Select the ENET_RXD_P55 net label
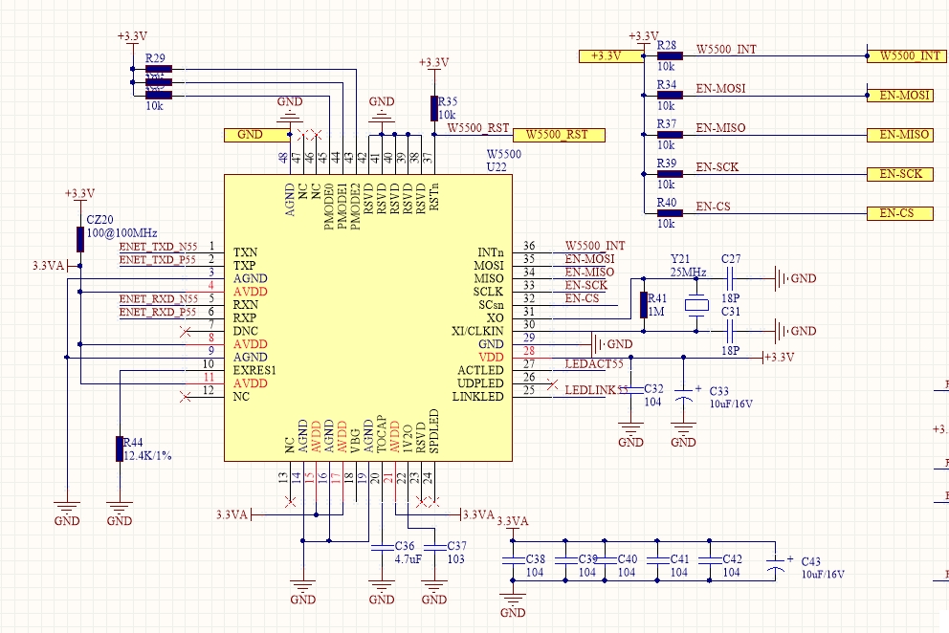The width and height of the screenshot is (949, 633). 157,313
